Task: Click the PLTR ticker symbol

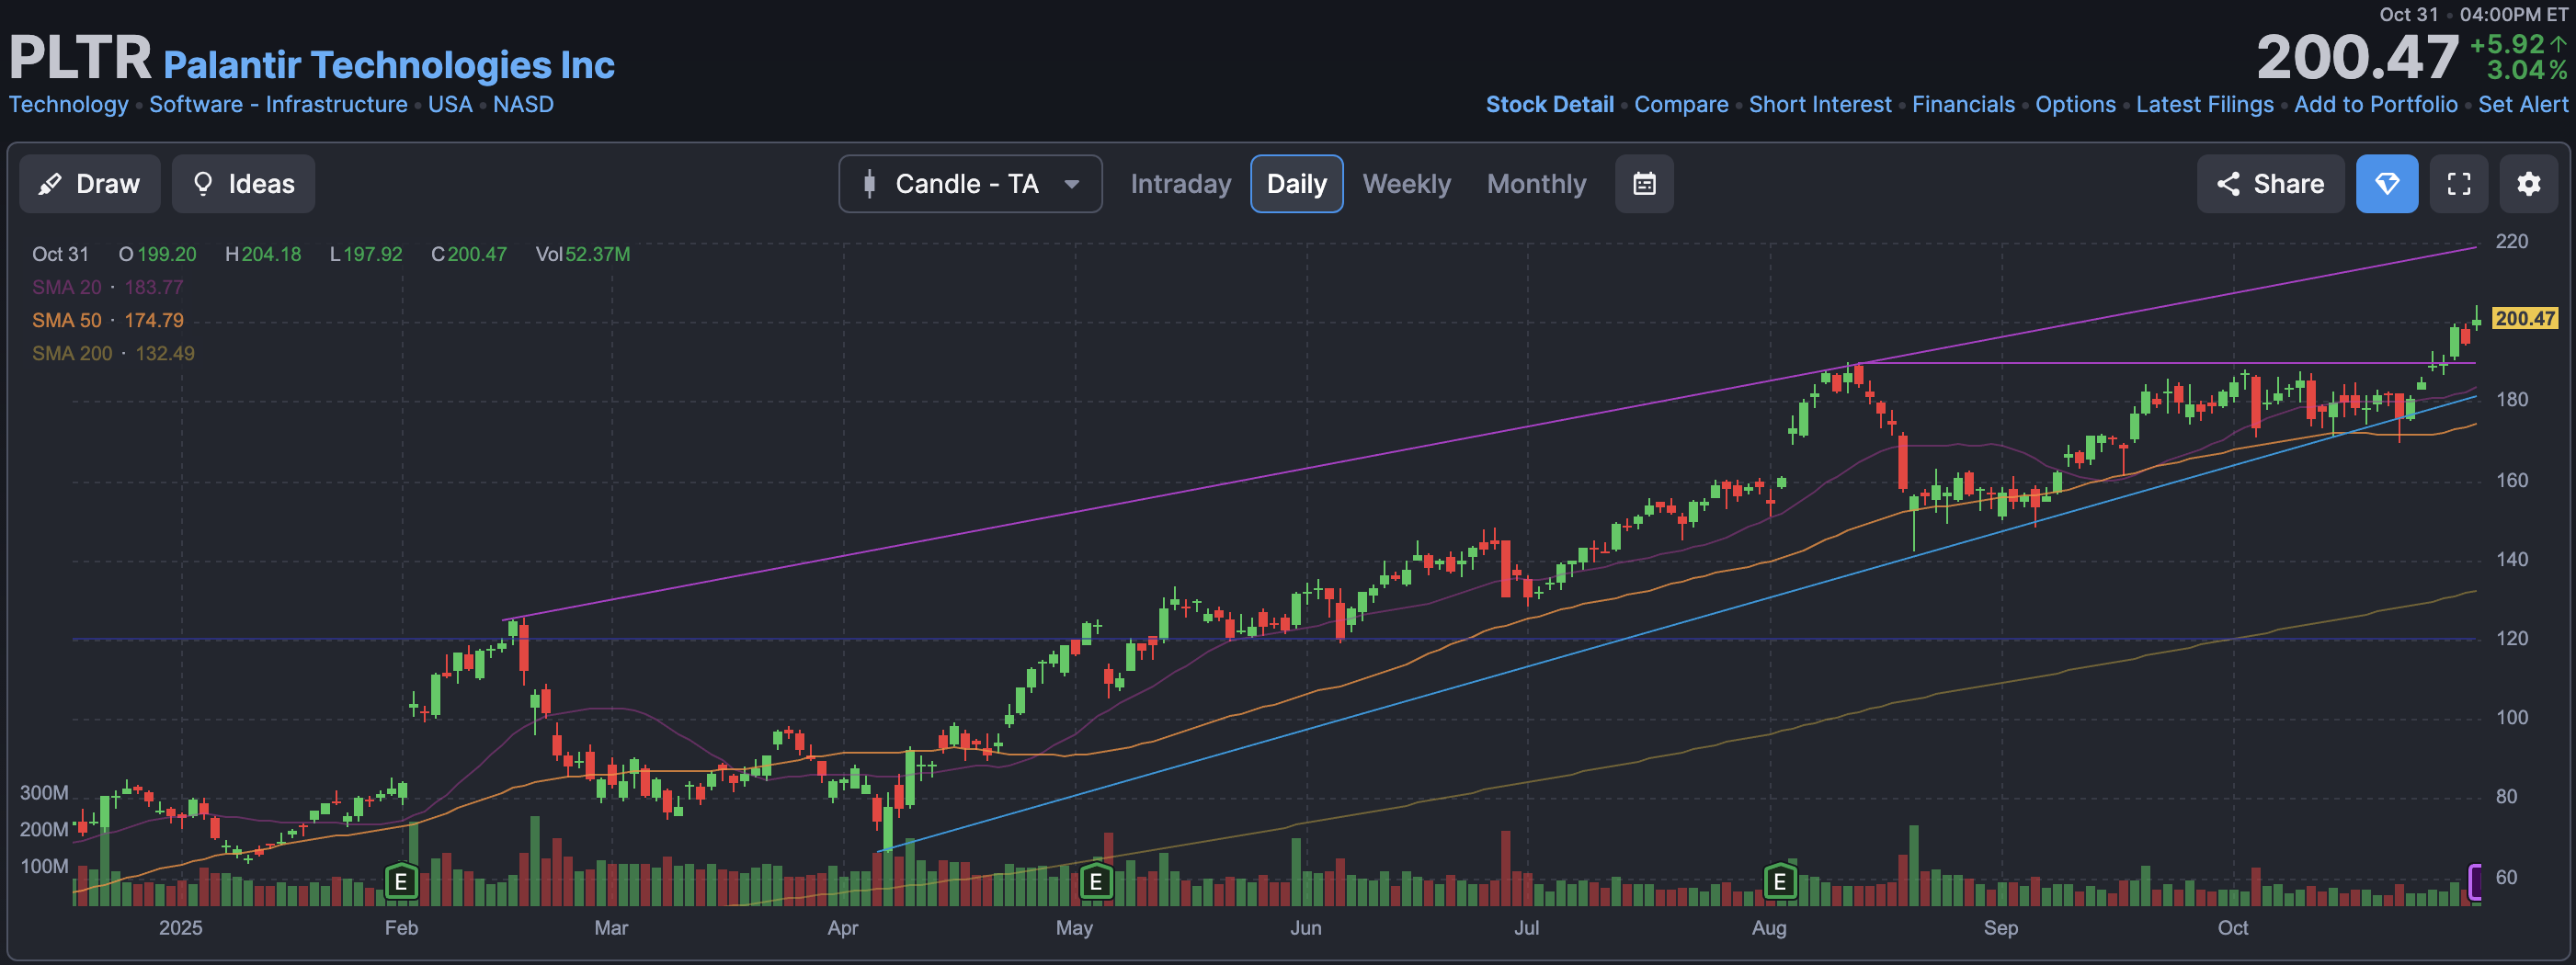Action: [x=80, y=57]
